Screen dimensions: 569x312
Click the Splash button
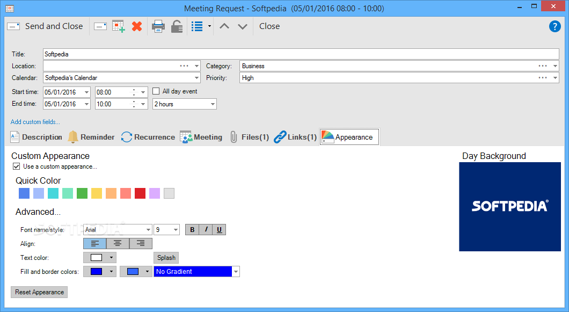(166, 258)
